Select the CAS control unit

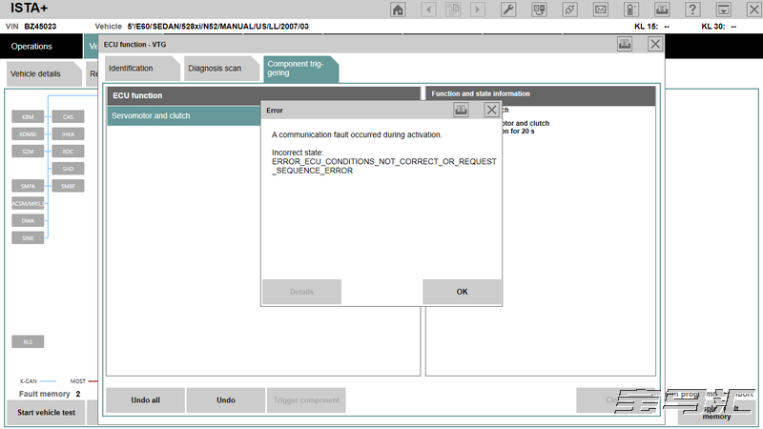pyautogui.click(x=68, y=116)
